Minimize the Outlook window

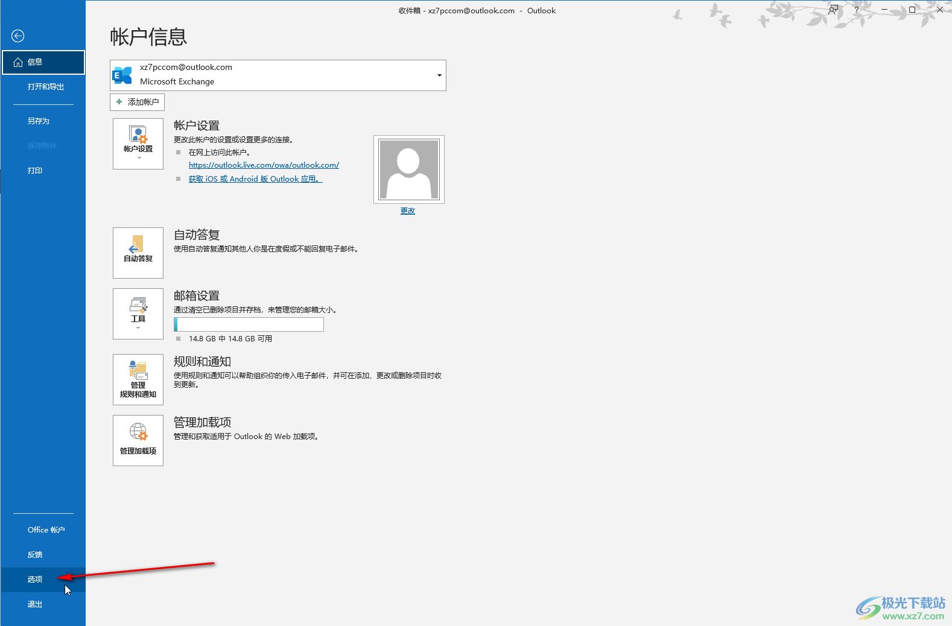click(884, 10)
